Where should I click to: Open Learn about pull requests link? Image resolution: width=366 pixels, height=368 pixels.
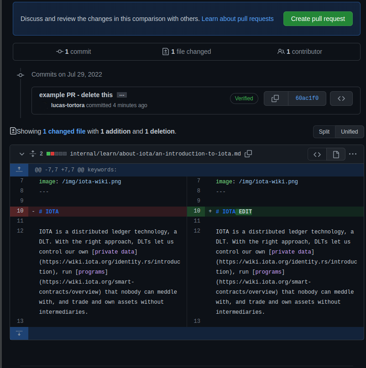[237, 19]
